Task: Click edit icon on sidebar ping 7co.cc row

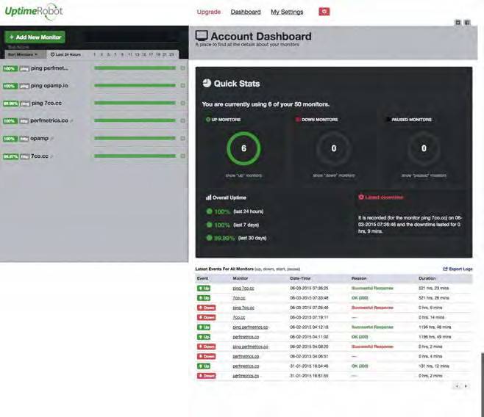Action: tap(182, 104)
